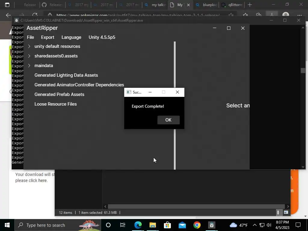308x231 pixels.
Task: Open Task View on taskbar
Action: (x=123, y=225)
